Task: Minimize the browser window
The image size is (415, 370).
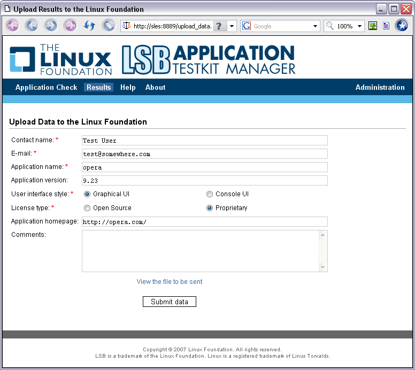Action: coord(381,9)
